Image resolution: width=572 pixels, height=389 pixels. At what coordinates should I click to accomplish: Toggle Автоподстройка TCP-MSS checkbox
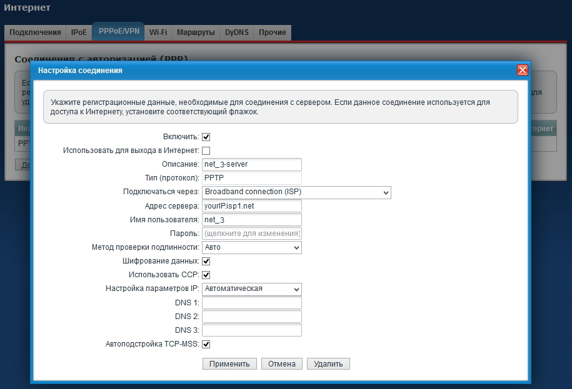coord(206,344)
